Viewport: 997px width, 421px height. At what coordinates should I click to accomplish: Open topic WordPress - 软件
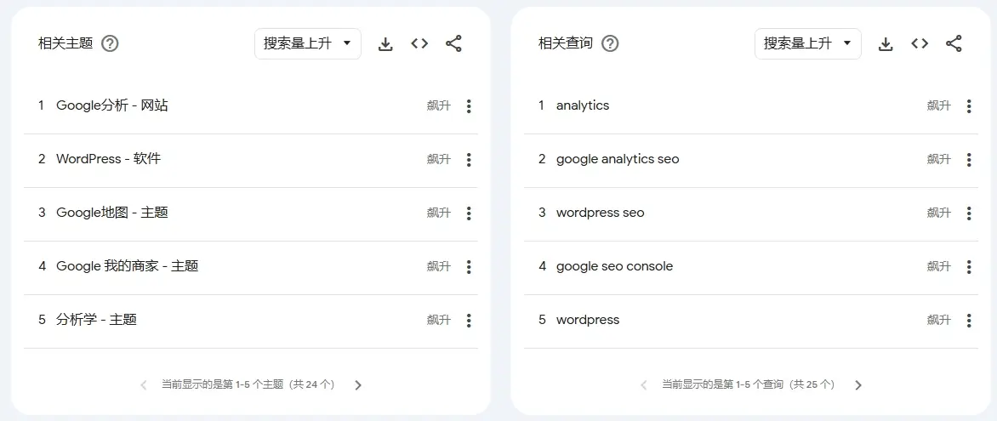pyautogui.click(x=108, y=159)
